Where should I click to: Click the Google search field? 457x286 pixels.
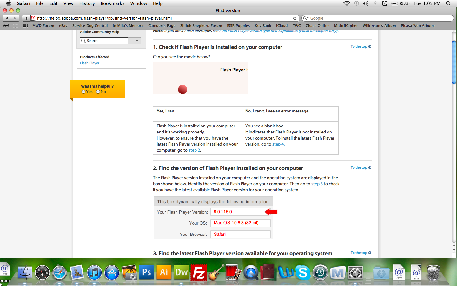pyautogui.click(x=378, y=18)
